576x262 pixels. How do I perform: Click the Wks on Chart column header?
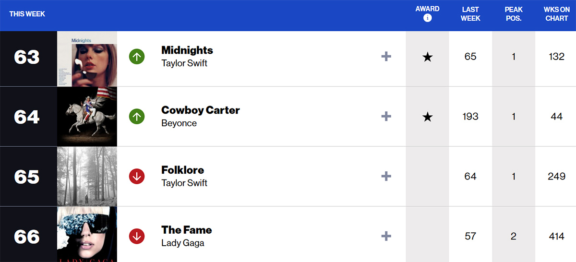556,14
